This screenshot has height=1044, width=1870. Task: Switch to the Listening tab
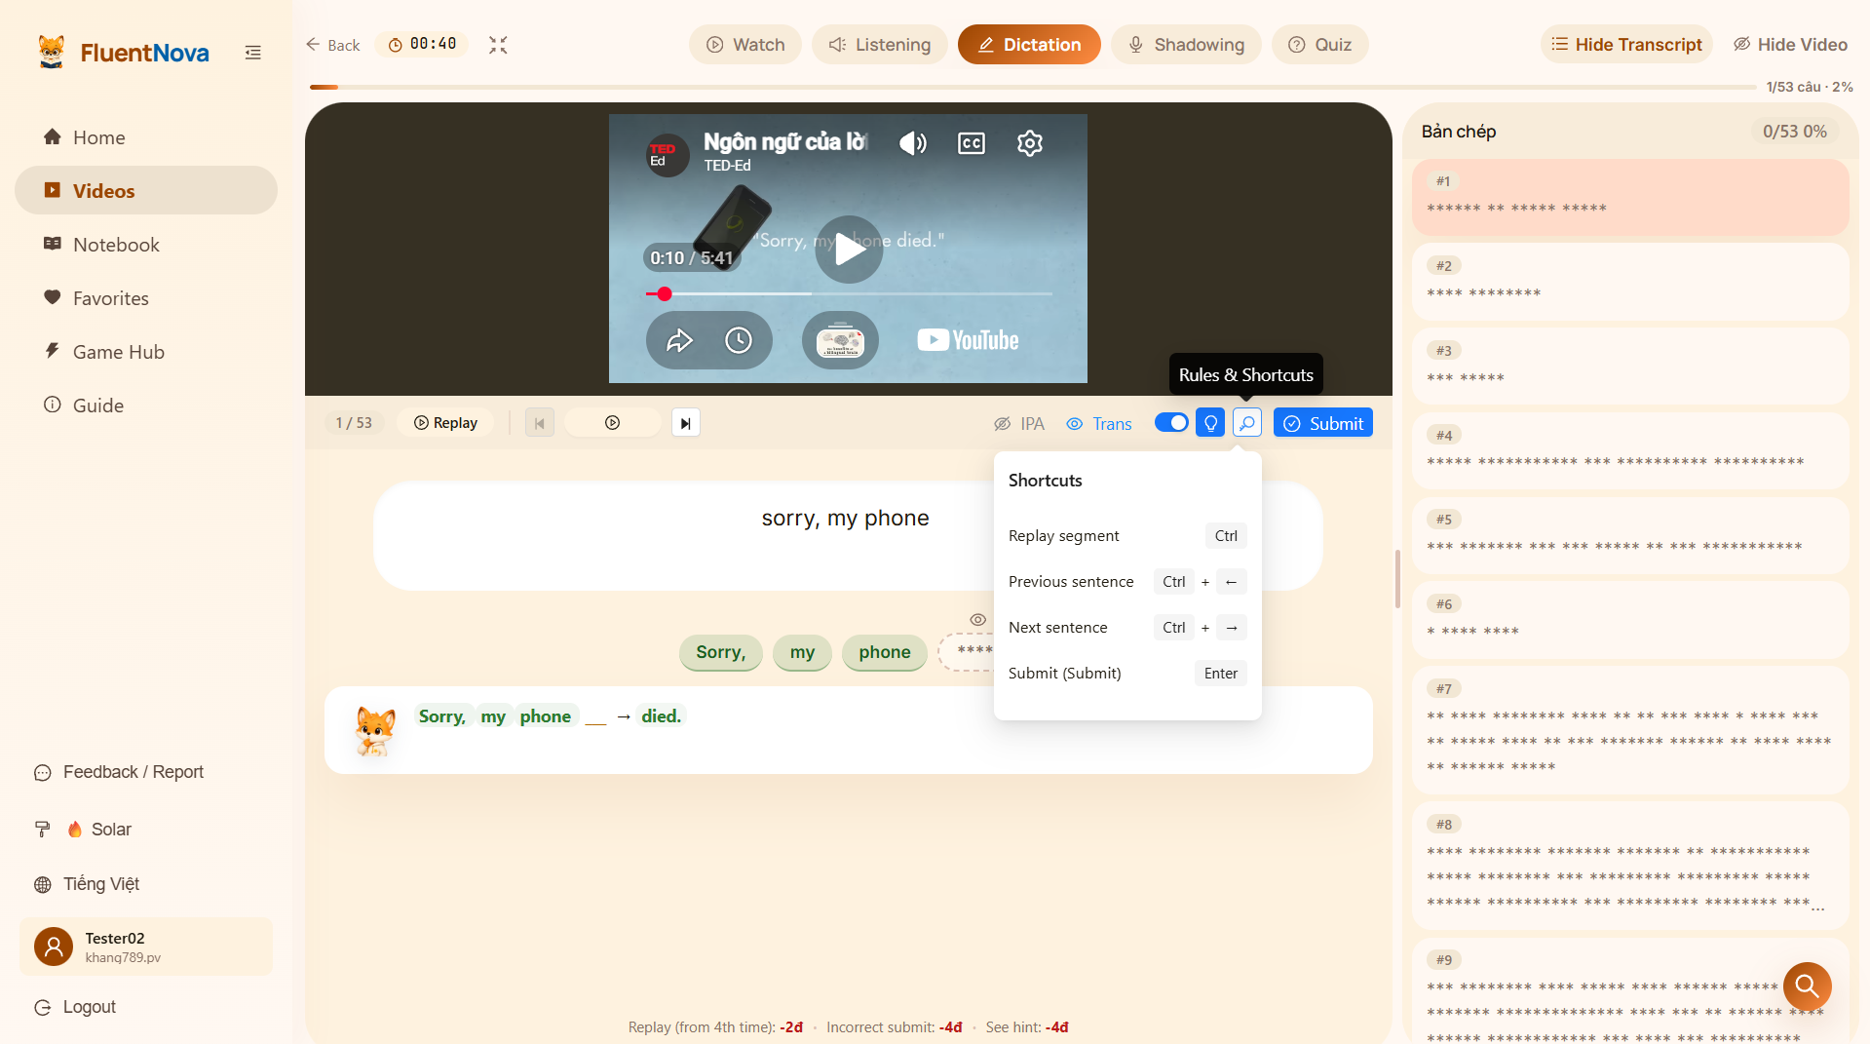coord(880,45)
